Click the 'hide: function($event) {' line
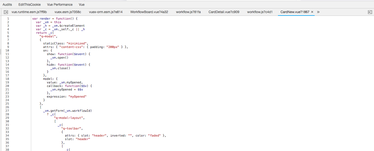The width and height of the screenshot is (374, 151). click(x=68, y=65)
